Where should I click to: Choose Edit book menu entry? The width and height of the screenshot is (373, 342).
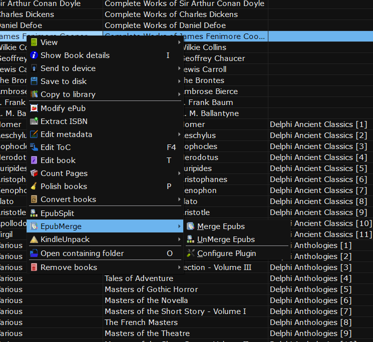coord(105,160)
